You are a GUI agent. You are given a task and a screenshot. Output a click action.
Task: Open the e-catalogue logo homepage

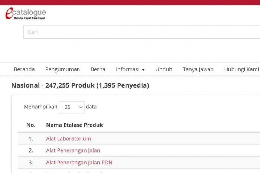coord(26,14)
